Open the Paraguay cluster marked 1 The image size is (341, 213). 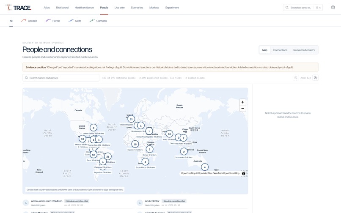point(103,162)
